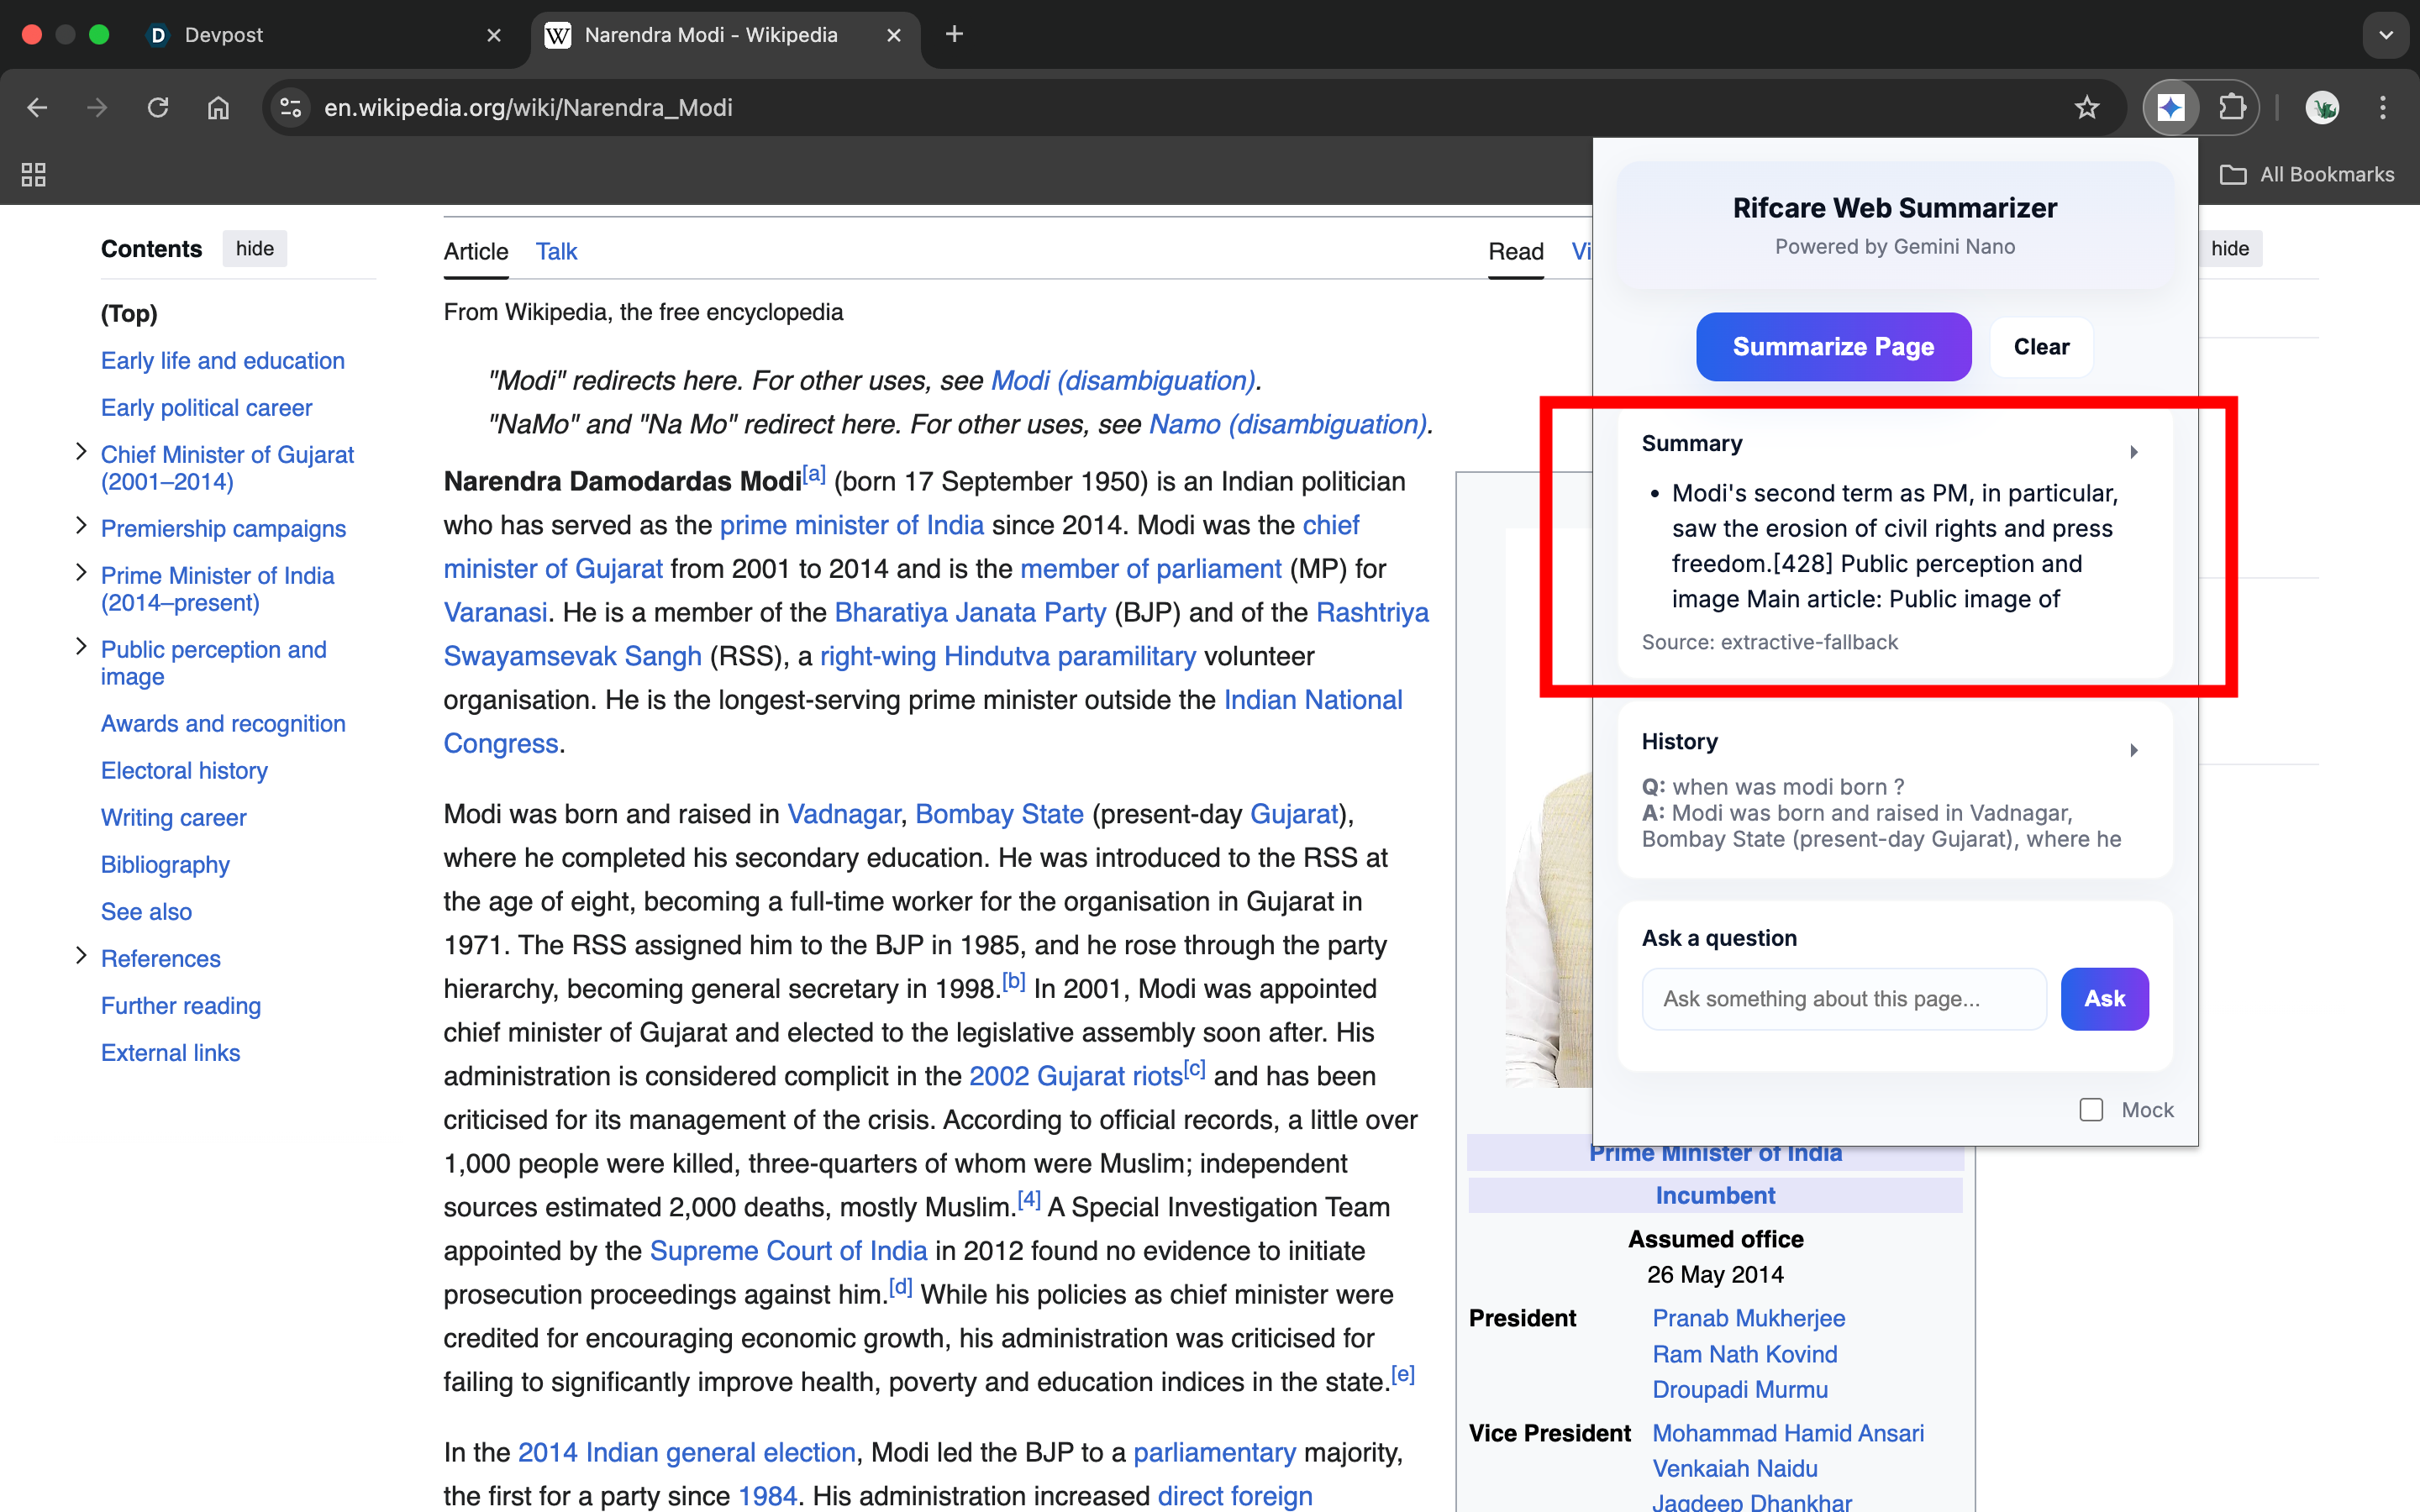Open the Talk tab of the article
The height and width of the screenshot is (1512, 2420).
pyautogui.click(x=556, y=251)
